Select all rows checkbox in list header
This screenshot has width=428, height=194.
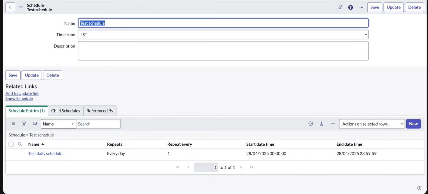pyautogui.click(x=11, y=144)
